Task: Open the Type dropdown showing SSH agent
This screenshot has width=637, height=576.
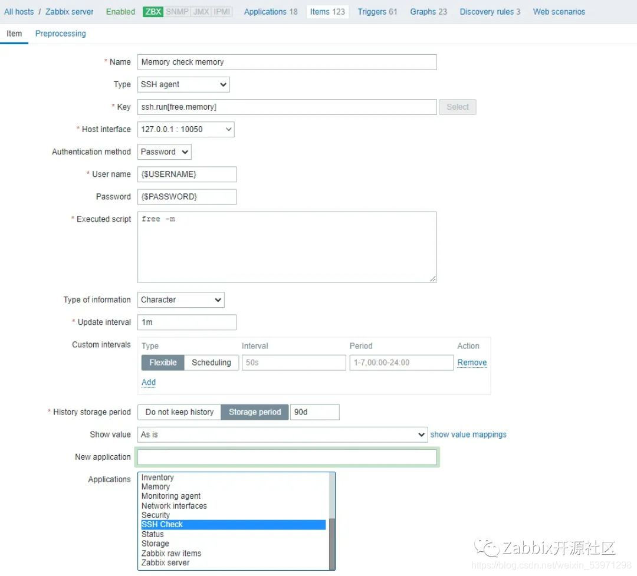Action: [183, 84]
